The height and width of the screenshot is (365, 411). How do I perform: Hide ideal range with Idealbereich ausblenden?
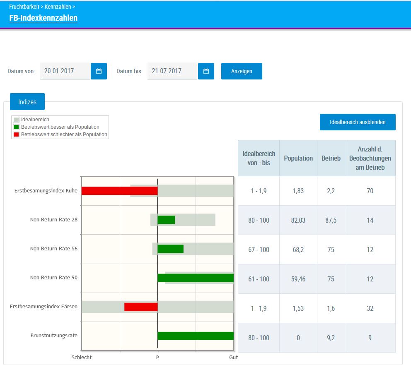(x=358, y=122)
